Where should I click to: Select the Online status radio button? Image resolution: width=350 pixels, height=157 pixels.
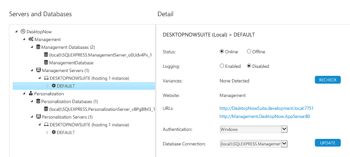(x=222, y=51)
